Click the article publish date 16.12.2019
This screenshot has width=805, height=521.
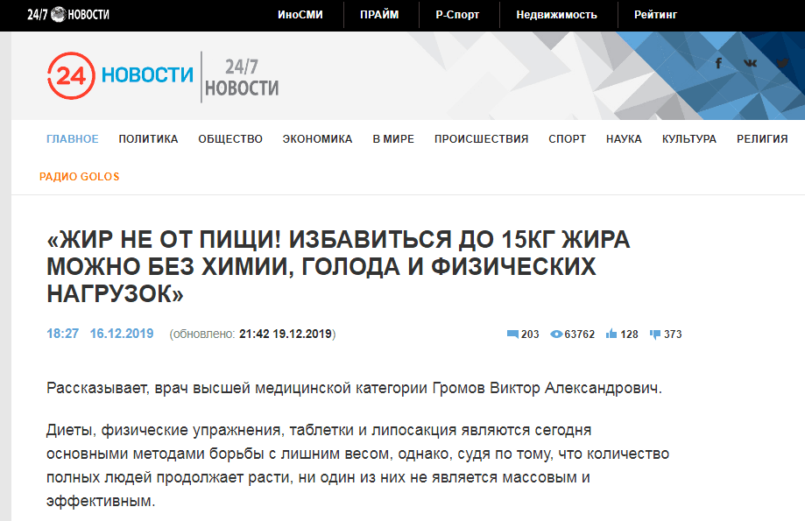pos(122,334)
